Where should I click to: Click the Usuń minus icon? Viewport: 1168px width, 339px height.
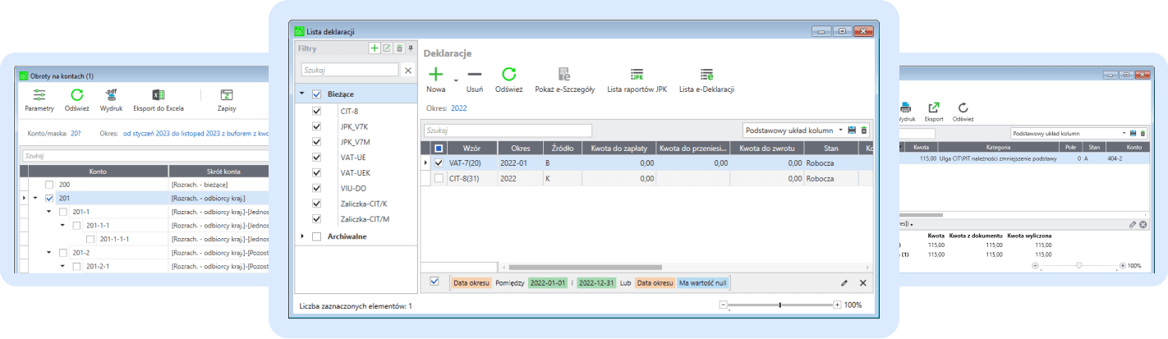474,75
